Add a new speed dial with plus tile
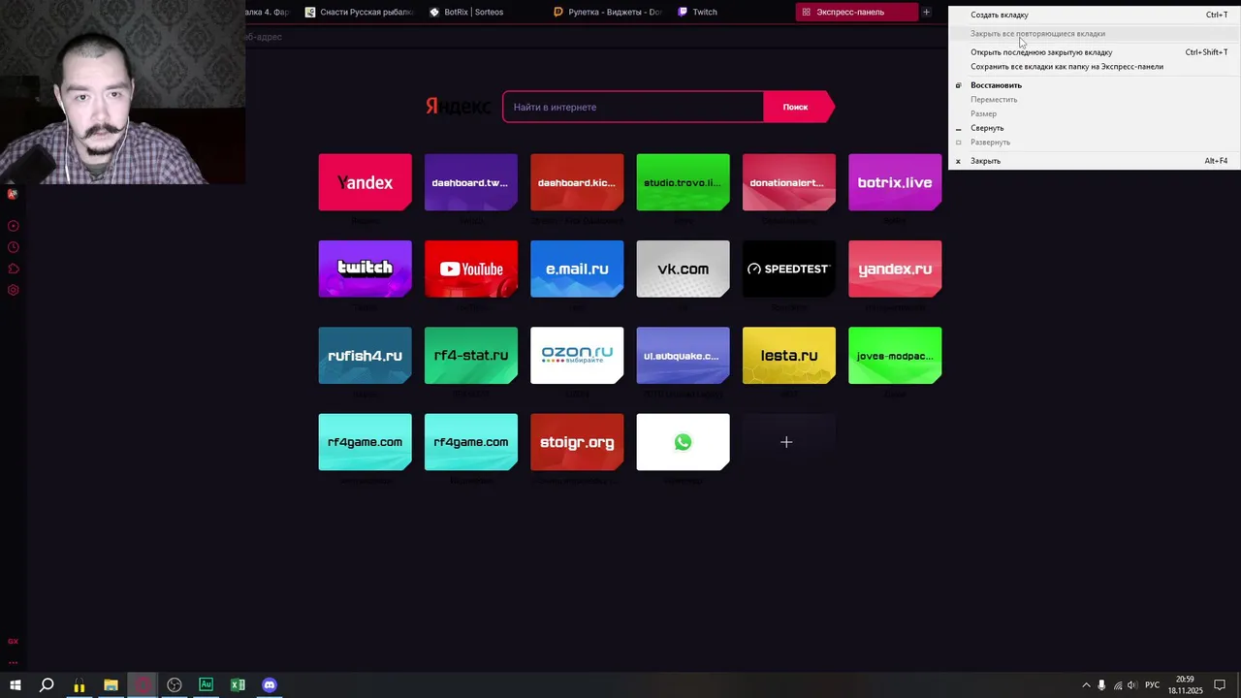 pos(786,442)
